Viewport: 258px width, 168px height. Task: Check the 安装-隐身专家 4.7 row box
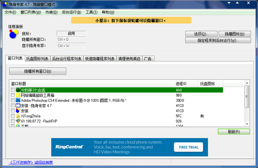[x=12, y=105]
